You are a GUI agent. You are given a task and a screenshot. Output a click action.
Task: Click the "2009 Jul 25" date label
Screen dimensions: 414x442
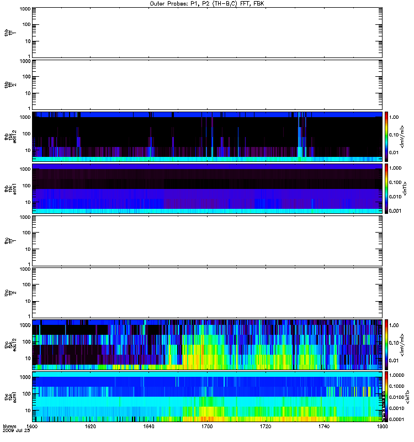17,430
